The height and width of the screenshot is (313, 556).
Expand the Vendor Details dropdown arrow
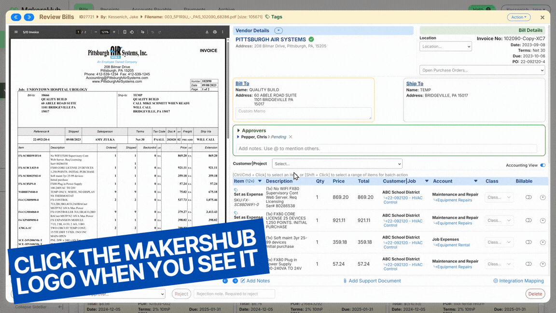278,30
